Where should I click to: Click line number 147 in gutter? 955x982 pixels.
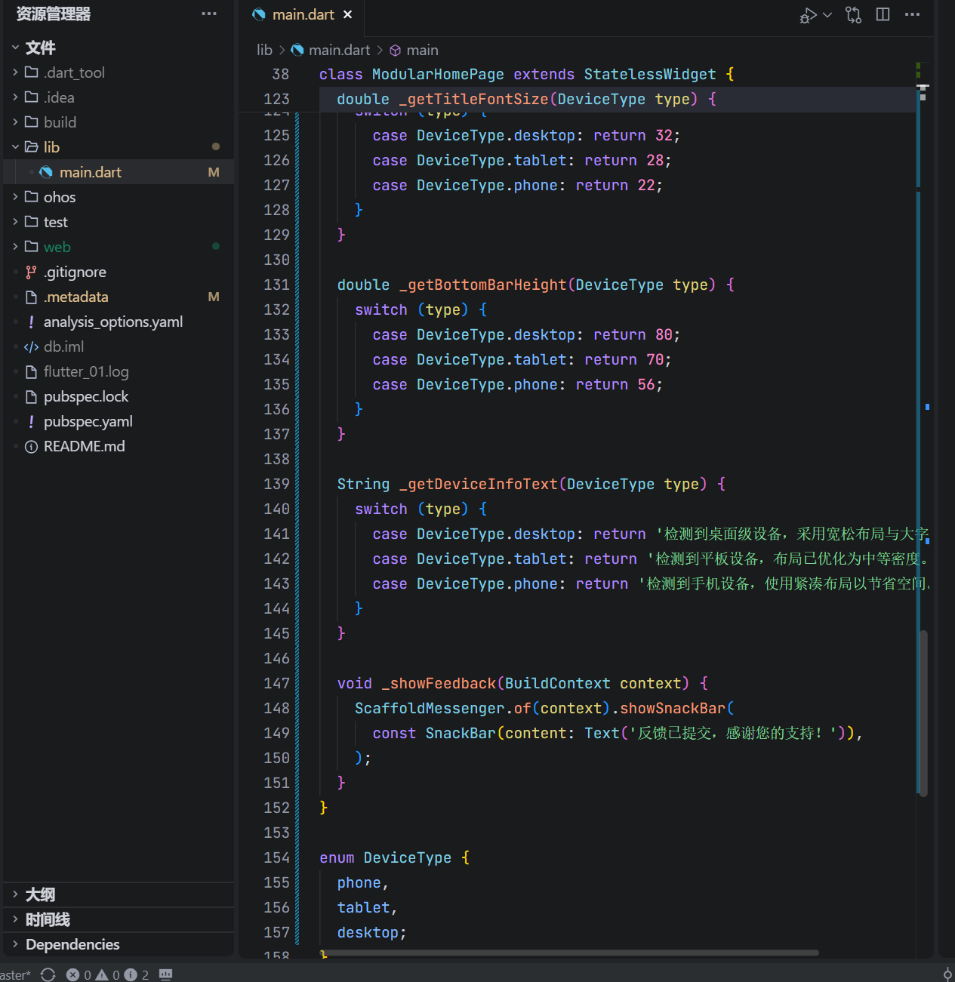coord(276,683)
